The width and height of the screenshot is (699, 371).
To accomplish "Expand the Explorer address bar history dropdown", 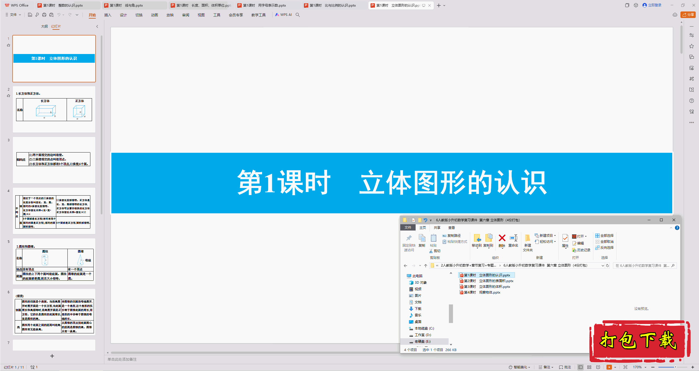I will pyautogui.click(x=603, y=265).
